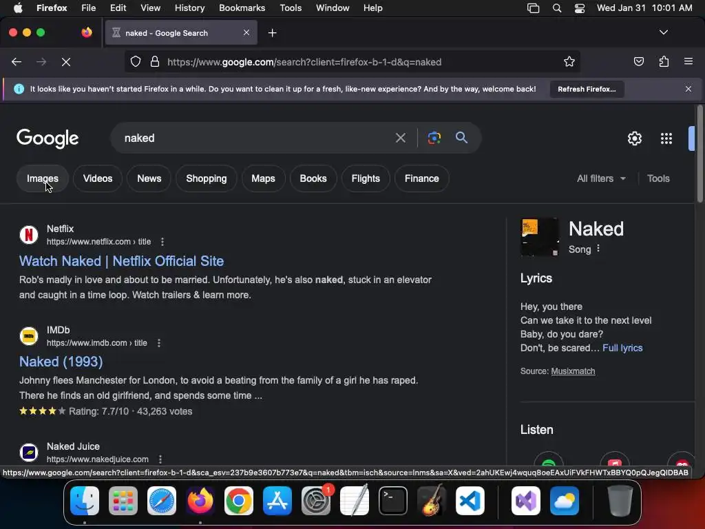Open the tracking protection shield
The height and width of the screenshot is (529, 705).
[x=136, y=61]
